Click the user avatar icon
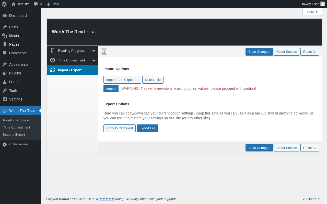 pyautogui.click(x=323, y=4)
